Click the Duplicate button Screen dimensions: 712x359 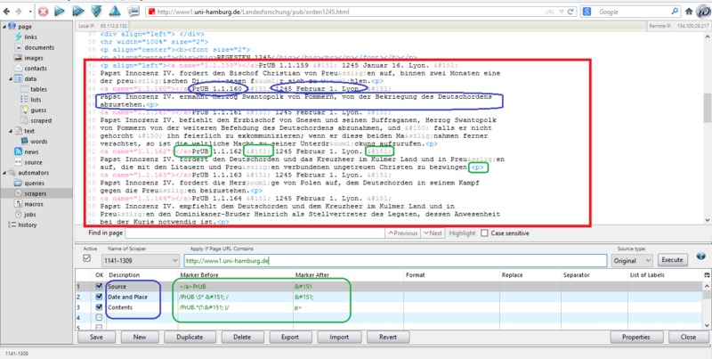[190, 338]
